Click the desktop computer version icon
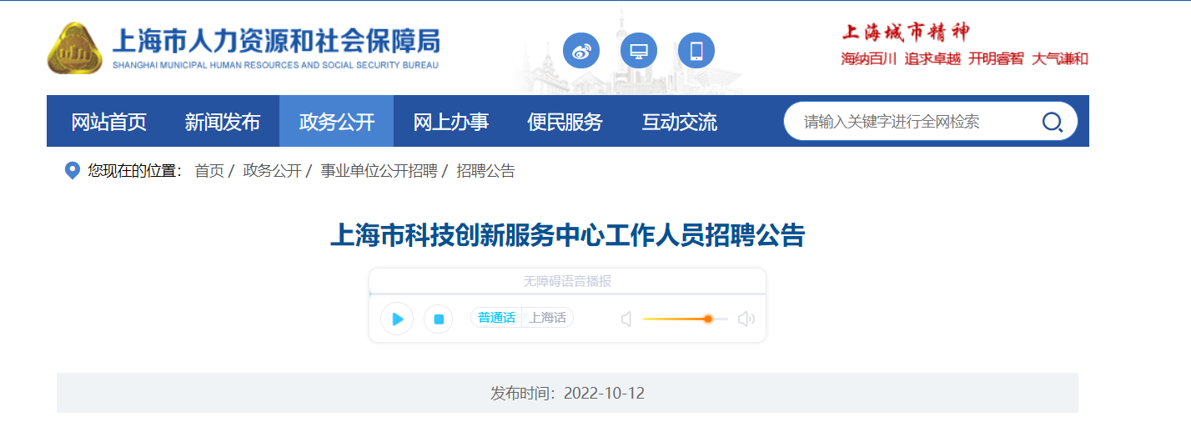This screenshot has height=432, width=1191. click(x=639, y=51)
